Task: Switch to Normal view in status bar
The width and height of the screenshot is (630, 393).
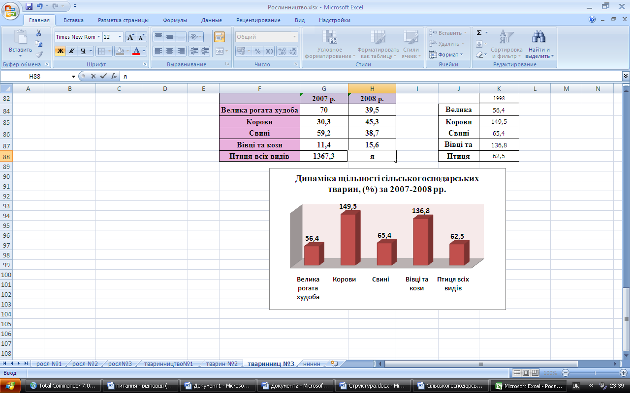Action: pyautogui.click(x=517, y=373)
